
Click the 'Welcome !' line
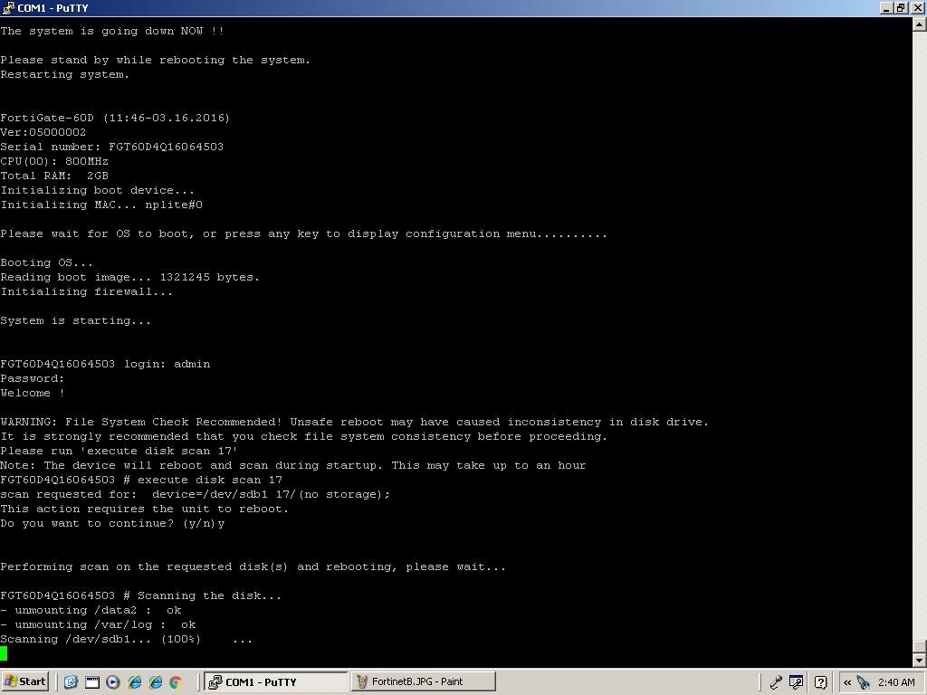point(33,393)
